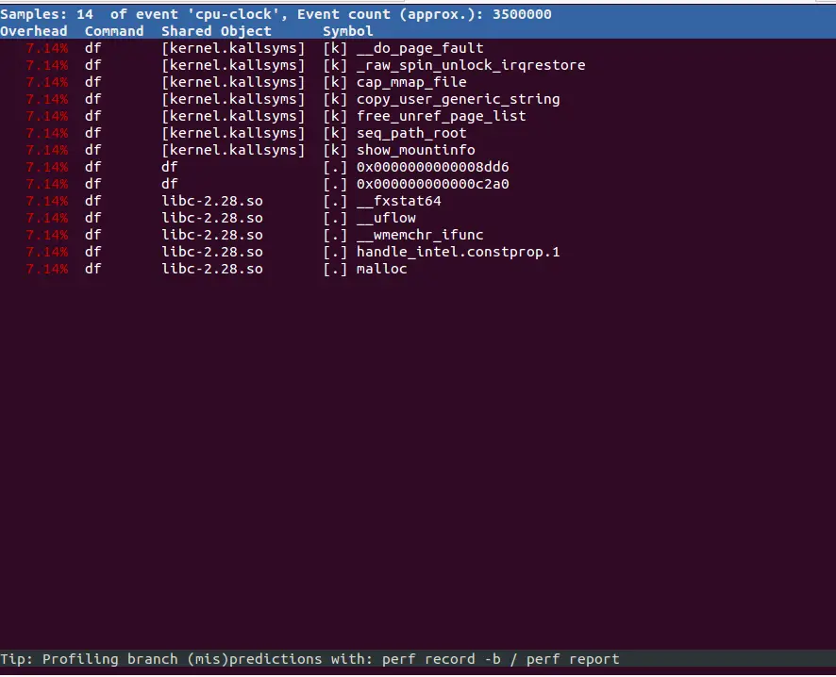Select the seq_path_root kernel symbol
Viewport: 836px width, 677px height.
410,133
